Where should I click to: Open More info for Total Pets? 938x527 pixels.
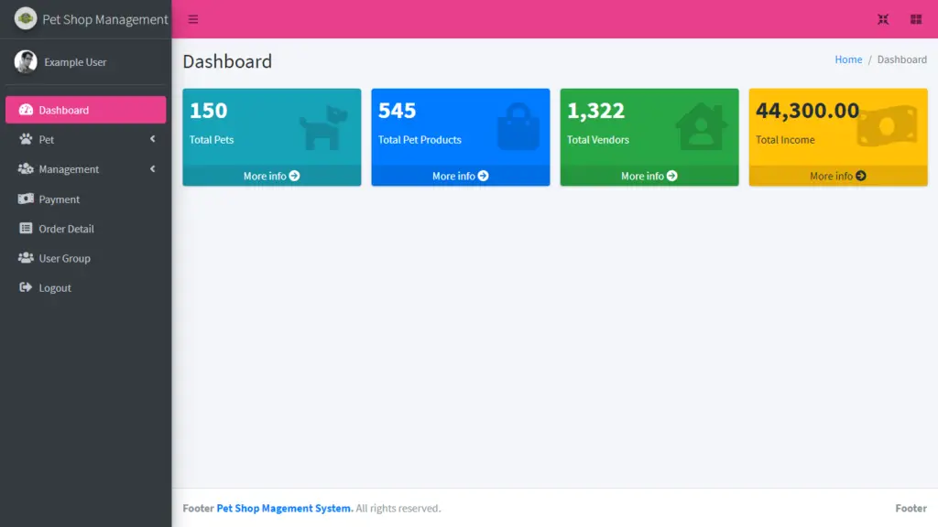click(x=271, y=176)
